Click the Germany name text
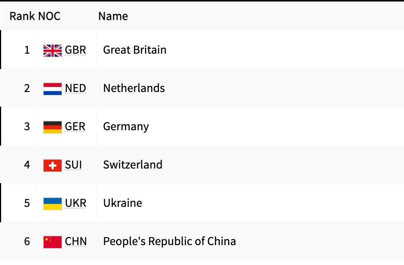 tap(126, 126)
